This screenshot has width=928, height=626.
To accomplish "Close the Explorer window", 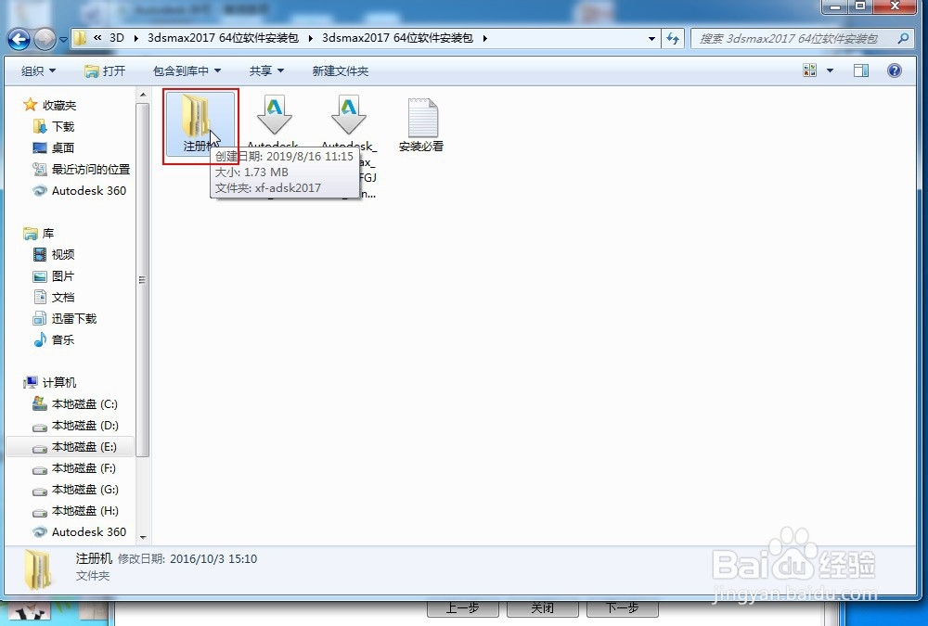I will point(895,6).
